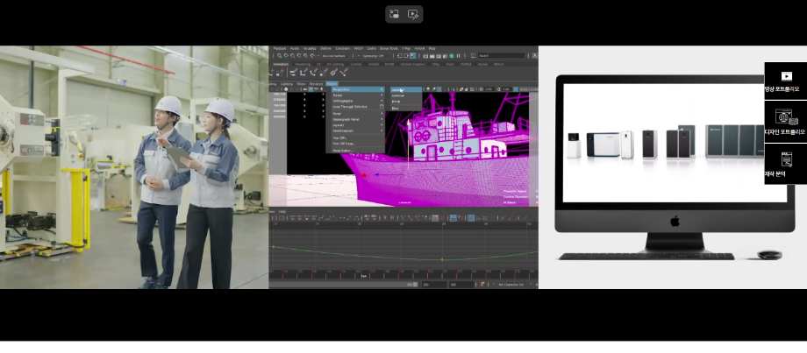Image resolution: width=807 pixels, height=353 pixels.
Task: Open the No Character Set dropdown
Action: click(x=512, y=284)
